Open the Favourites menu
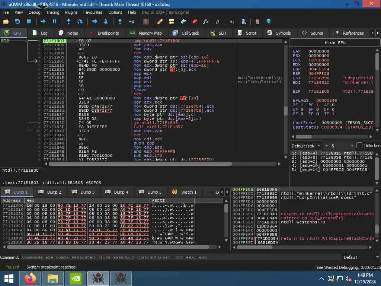This screenshot has width=381, height=286. 93,12
